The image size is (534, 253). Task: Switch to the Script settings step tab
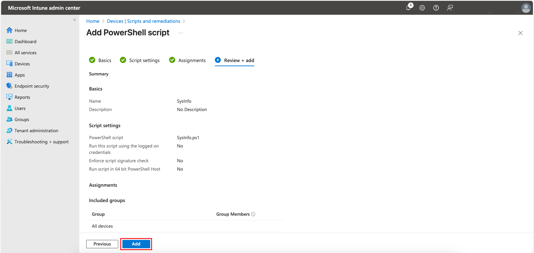tap(140, 60)
